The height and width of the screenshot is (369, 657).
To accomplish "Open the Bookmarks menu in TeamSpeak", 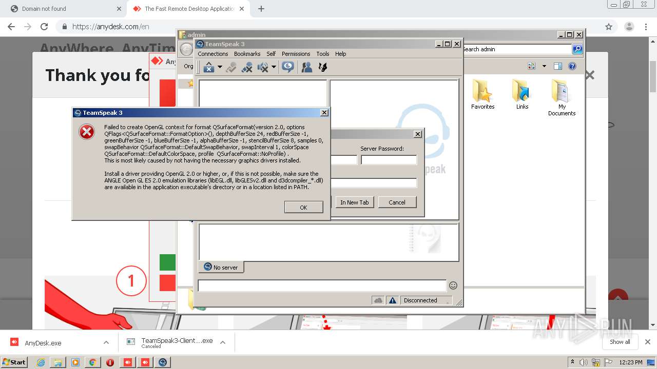I will (247, 54).
